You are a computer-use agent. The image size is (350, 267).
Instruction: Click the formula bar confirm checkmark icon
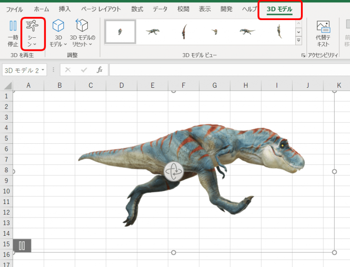(x=84, y=70)
